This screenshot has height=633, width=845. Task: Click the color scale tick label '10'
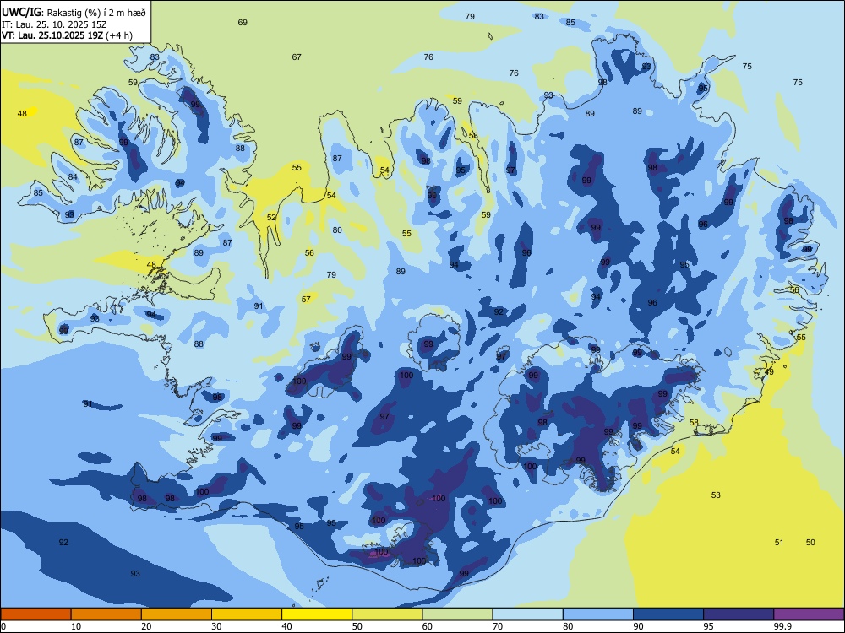click(76, 626)
